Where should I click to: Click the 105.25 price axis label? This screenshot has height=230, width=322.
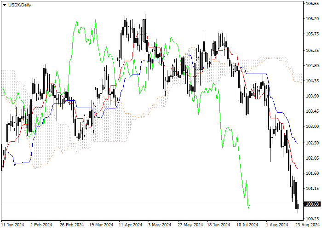(312, 51)
